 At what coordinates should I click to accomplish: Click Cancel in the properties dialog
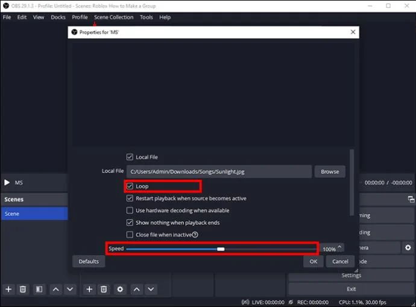coord(340,261)
